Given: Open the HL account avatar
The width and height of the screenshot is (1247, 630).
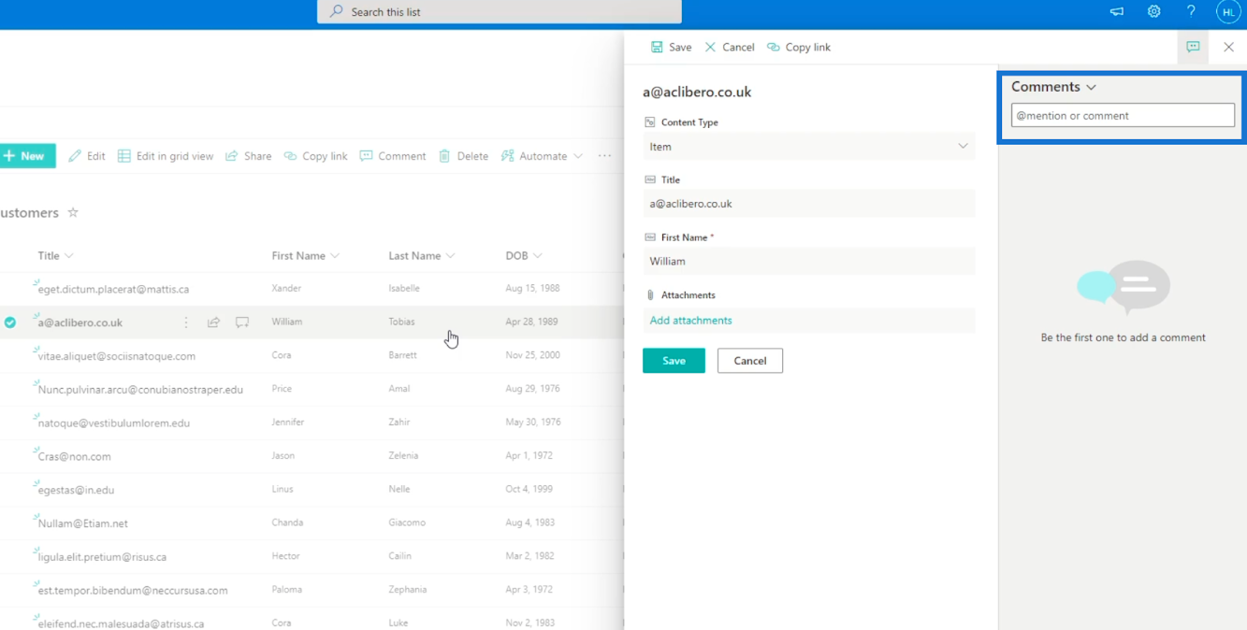Looking at the screenshot, I should 1228,12.
